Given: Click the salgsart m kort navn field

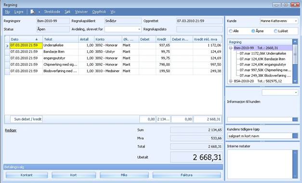Looking at the screenshot, I should point(260,136).
